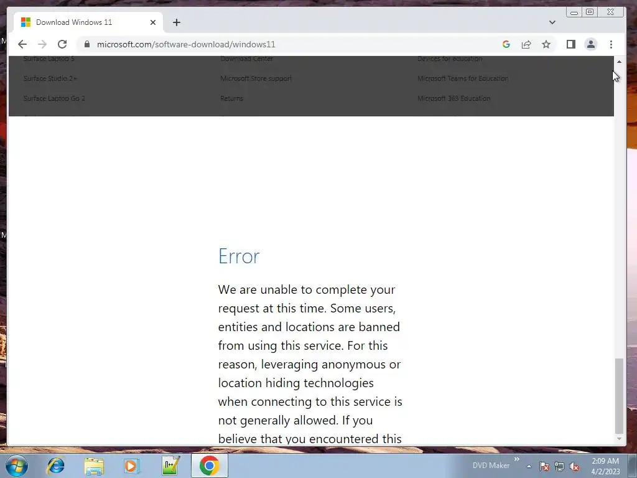Switch to Chrome on the taskbar

[x=209, y=466]
